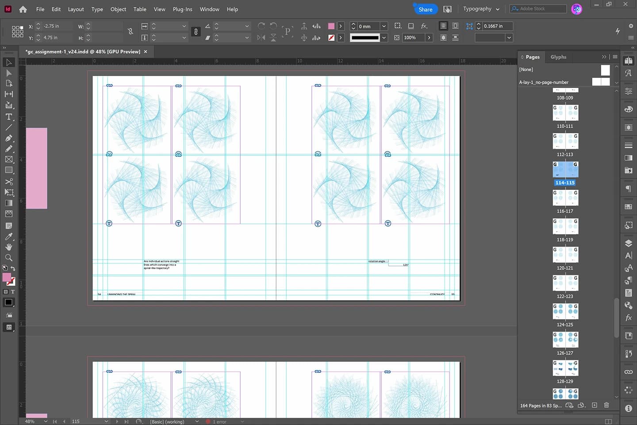Select the Pen tool
Image resolution: width=637 pixels, height=425 pixels.
pyautogui.click(x=8, y=138)
